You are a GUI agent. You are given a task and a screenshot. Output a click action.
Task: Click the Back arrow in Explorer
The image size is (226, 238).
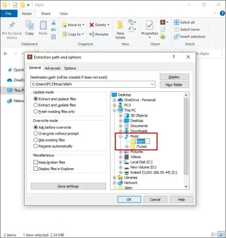coord(6,54)
